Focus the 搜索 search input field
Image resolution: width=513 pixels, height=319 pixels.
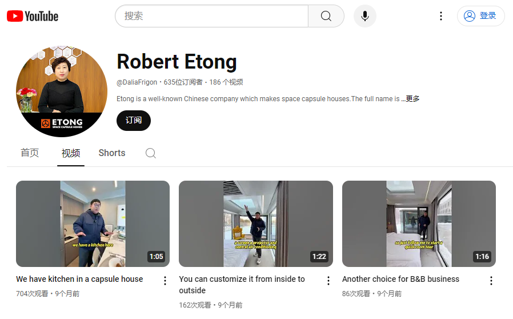tap(212, 16)
